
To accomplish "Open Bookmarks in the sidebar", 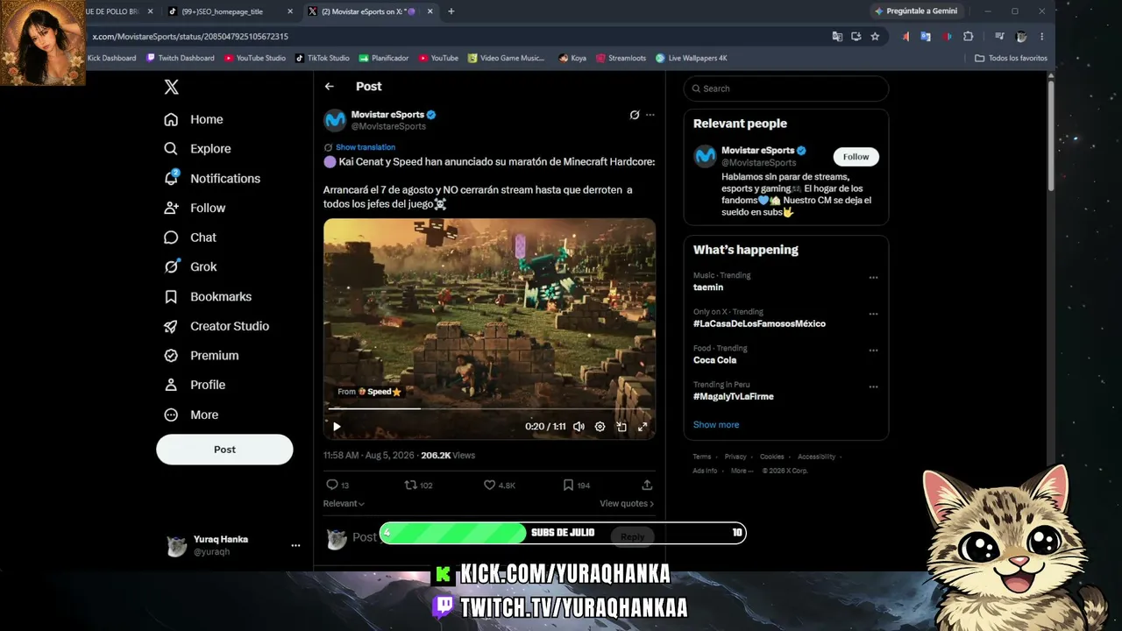I will tap(208, 296).
